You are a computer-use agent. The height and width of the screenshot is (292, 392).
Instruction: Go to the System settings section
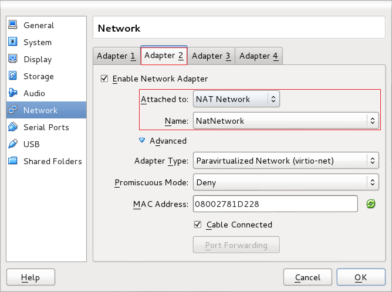coord(46,42)
